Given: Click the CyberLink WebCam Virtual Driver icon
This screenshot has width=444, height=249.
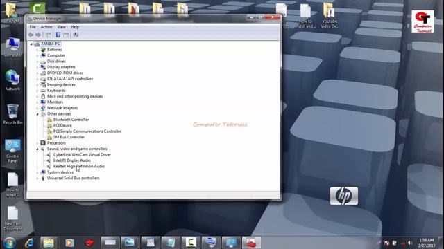Looking at the screenshot, I should pyautogui.click(x=49, y=155).
